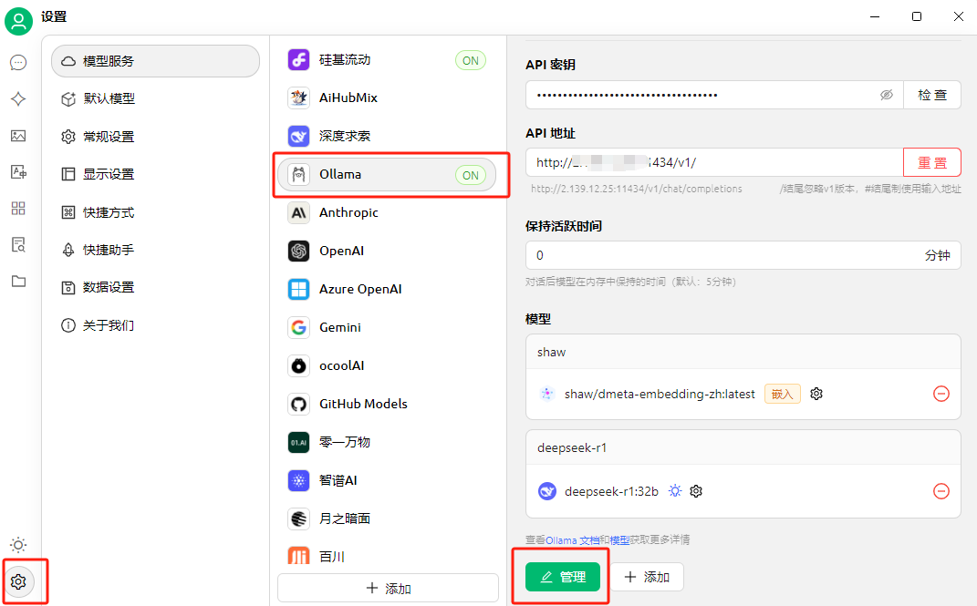Select 模型服务 settings menu
Image resolution: width=977 pixels, height=606 pixels.
coord(155,61)
